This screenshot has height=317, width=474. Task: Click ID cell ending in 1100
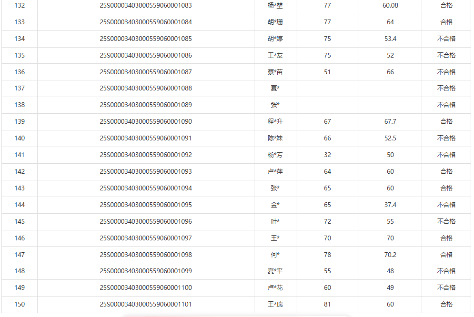coord(146,288)
